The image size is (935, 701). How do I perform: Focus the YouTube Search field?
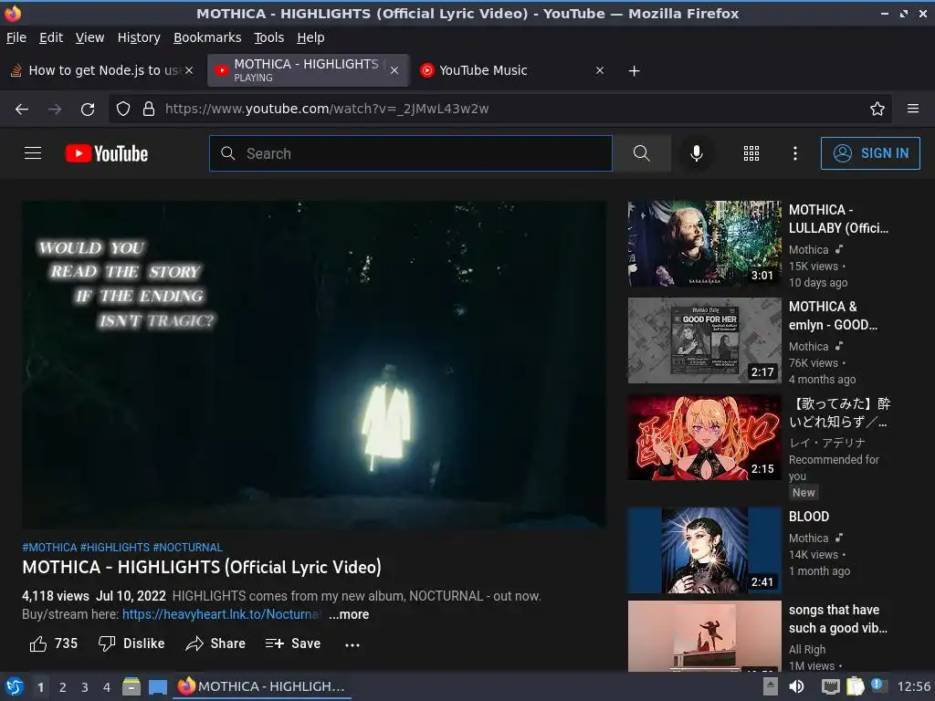410,153
